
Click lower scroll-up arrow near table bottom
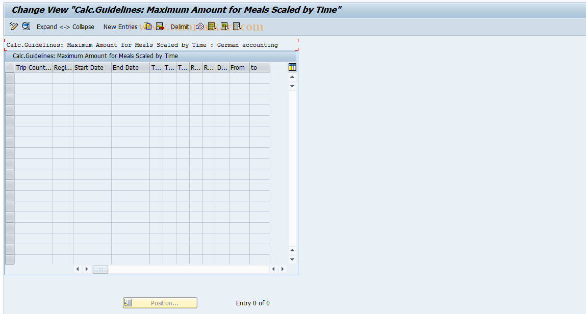[x=292, y=250]
